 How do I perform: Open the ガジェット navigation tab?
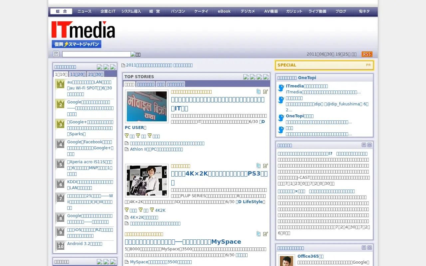tap(294, 11)
